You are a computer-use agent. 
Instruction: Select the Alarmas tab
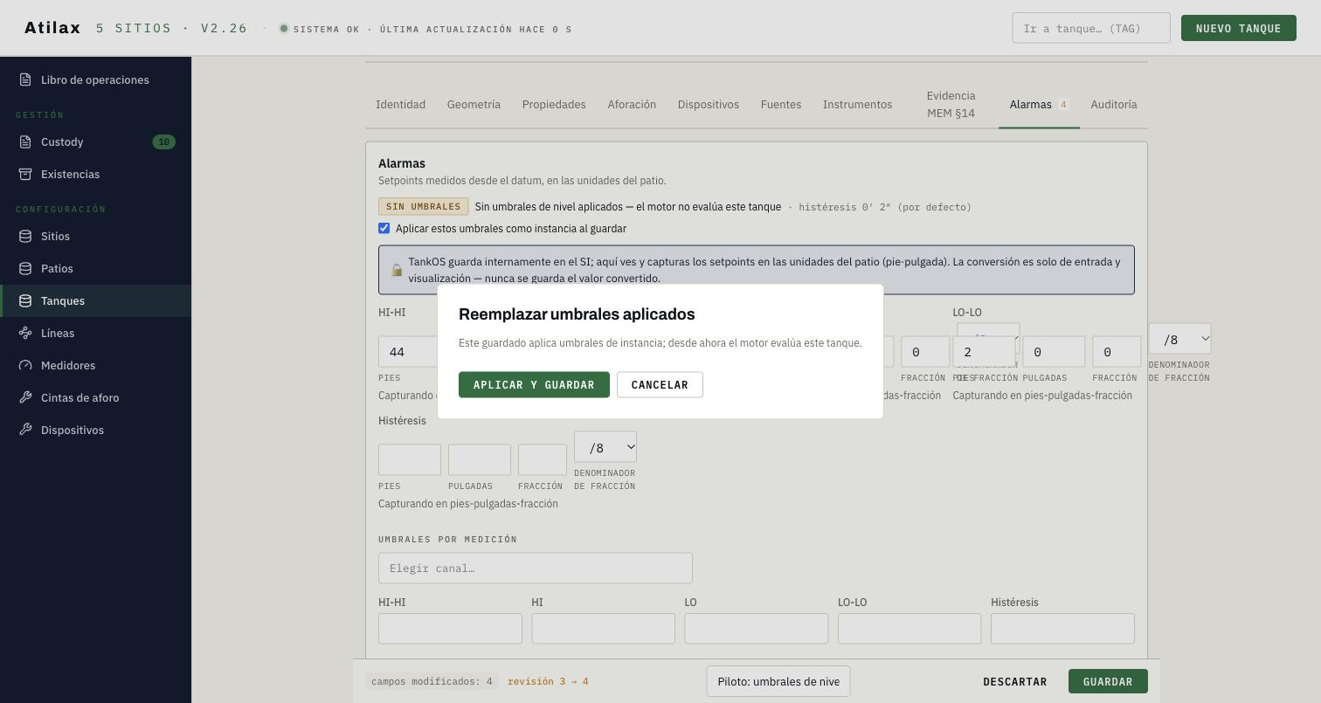pos(1039,104)
